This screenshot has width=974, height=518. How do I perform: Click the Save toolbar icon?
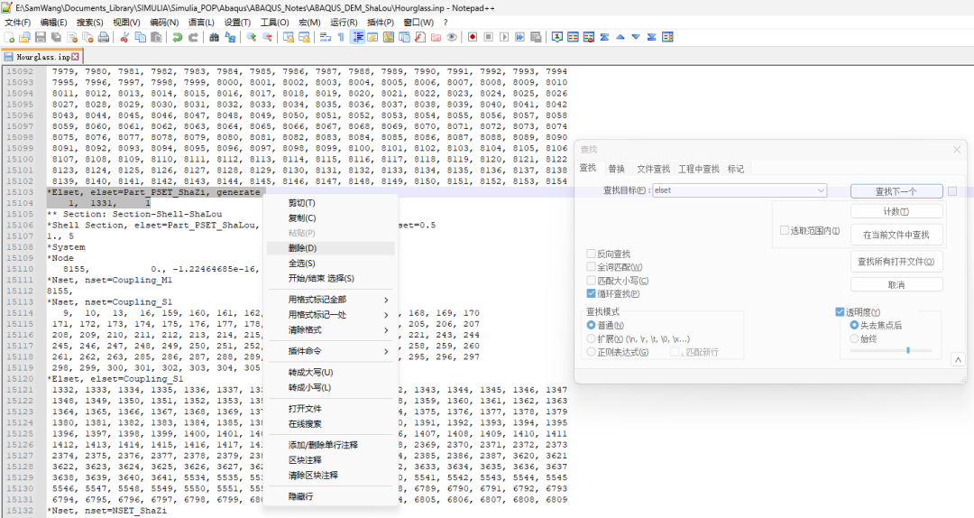click(x=41, y=37)
